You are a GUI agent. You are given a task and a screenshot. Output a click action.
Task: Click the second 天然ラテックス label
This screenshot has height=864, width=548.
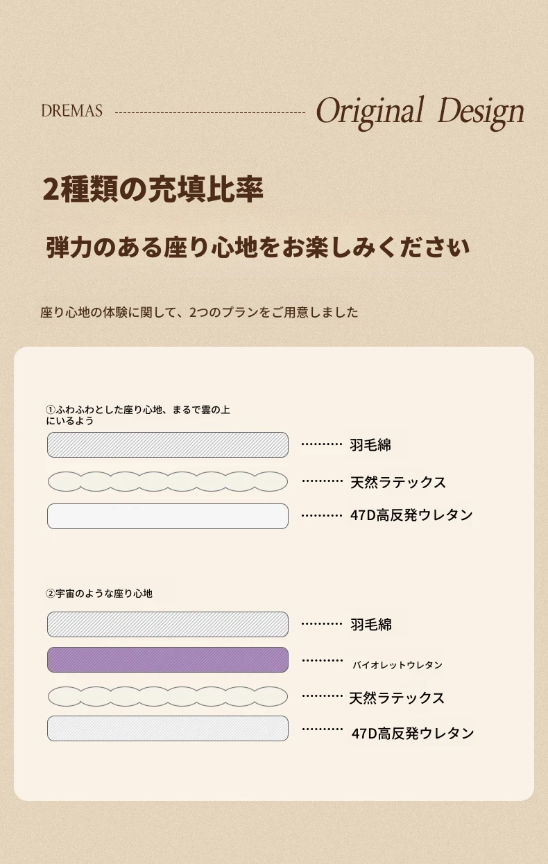397,698
